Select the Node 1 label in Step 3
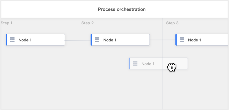The image size is (229, 110). coord(195,40)
